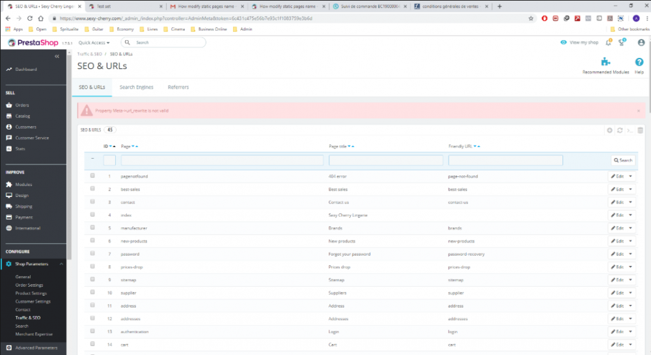The width and height of the screenshot is (651, 355).
Task: Sort the ID column ascending
Action: coord(114,146)
